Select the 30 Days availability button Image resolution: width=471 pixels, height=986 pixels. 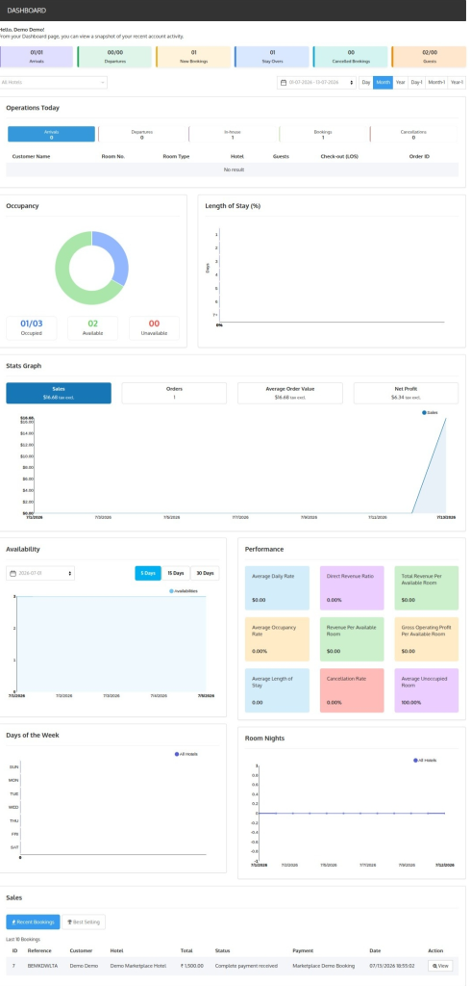point(205,574)
